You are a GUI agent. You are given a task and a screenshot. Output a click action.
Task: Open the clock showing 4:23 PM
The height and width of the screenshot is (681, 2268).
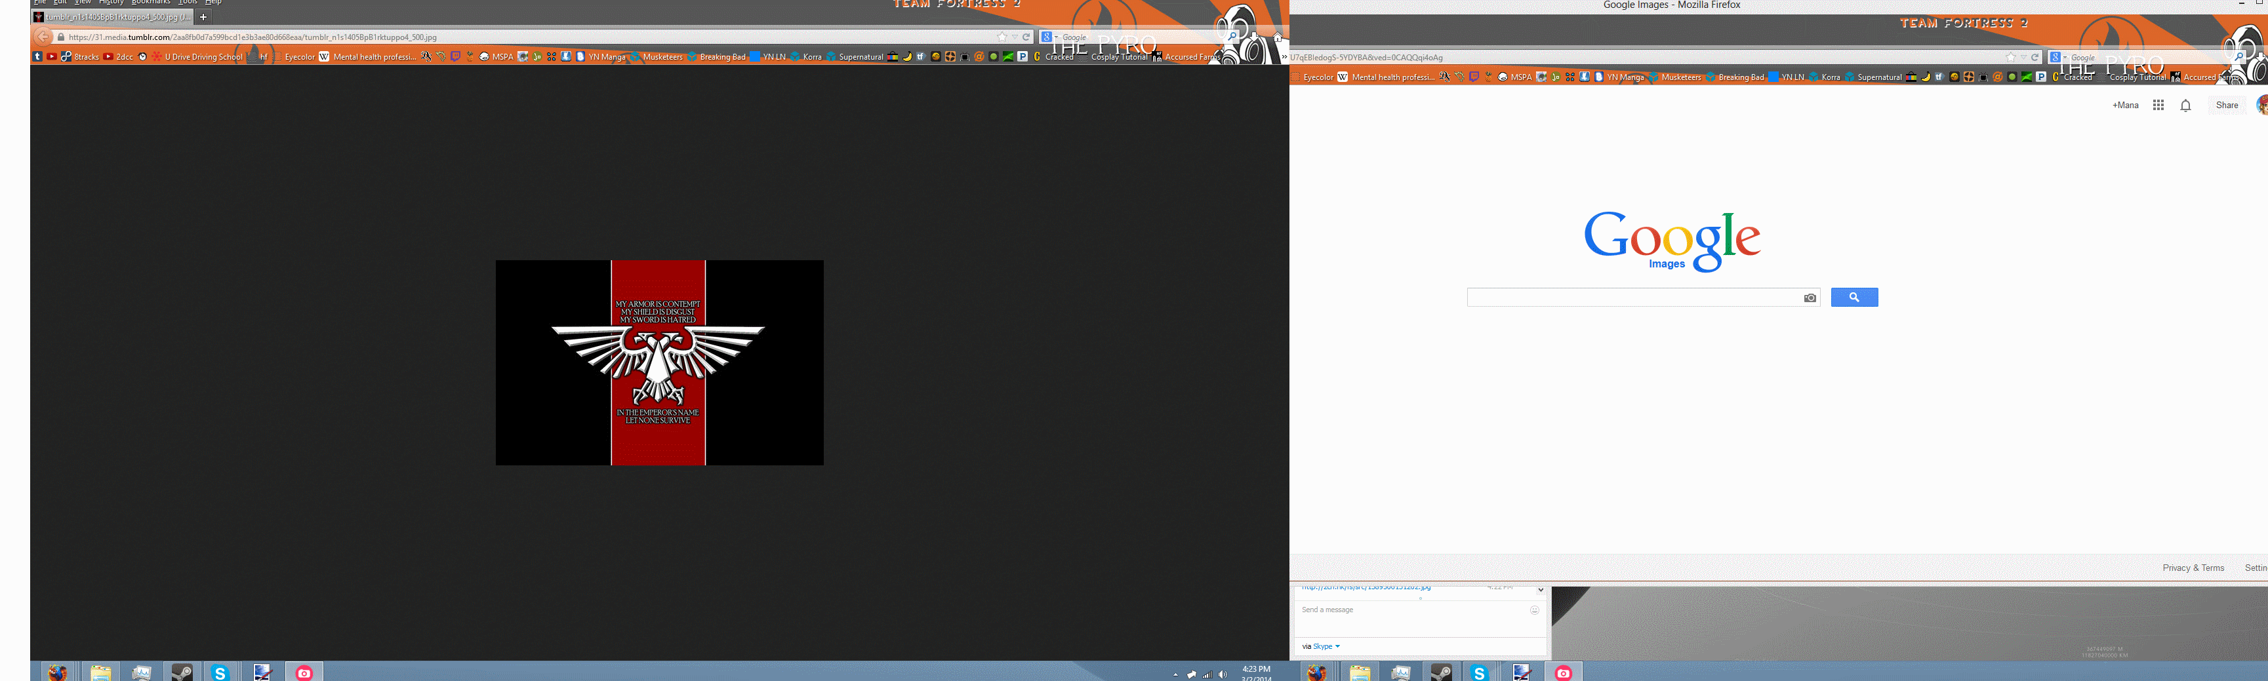(x=1257, y=673)
